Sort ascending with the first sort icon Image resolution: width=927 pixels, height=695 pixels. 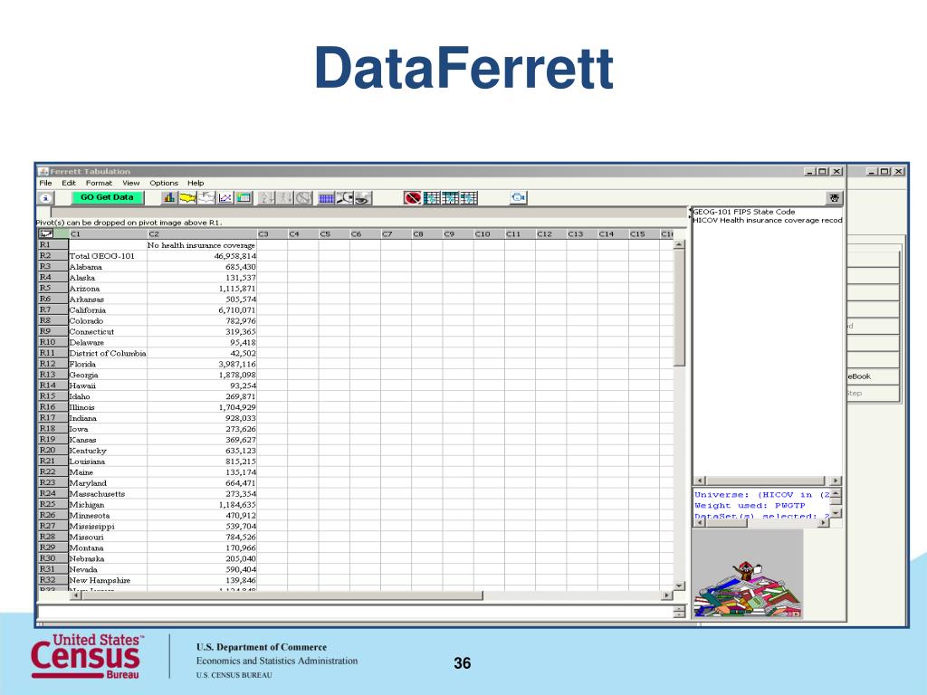(x=267, y=198)
